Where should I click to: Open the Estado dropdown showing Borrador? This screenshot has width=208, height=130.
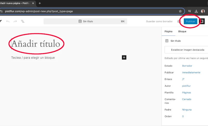[187, 66]
